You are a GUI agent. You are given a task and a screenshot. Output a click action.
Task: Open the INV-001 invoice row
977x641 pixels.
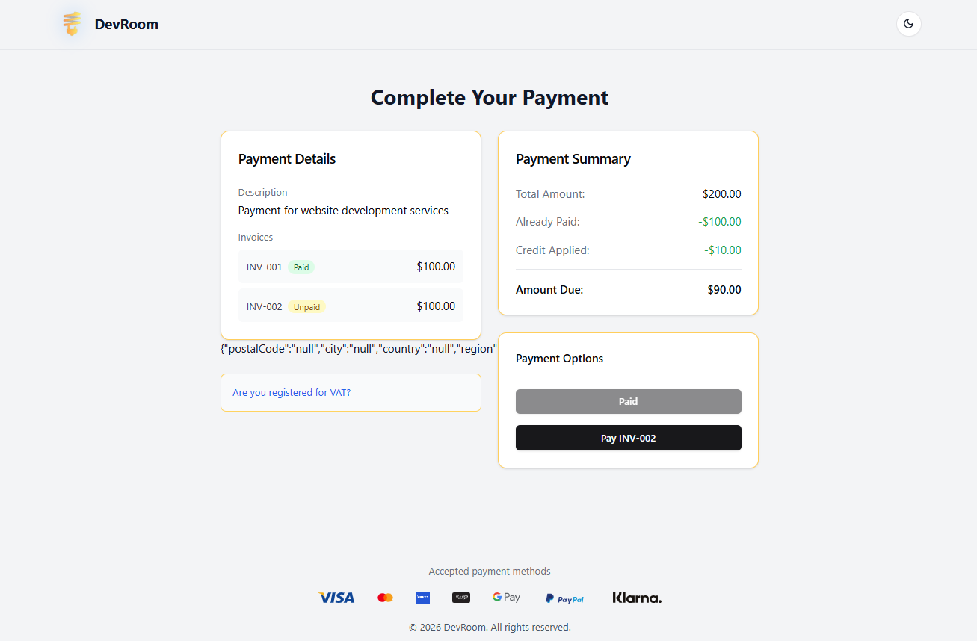(351, 266)
